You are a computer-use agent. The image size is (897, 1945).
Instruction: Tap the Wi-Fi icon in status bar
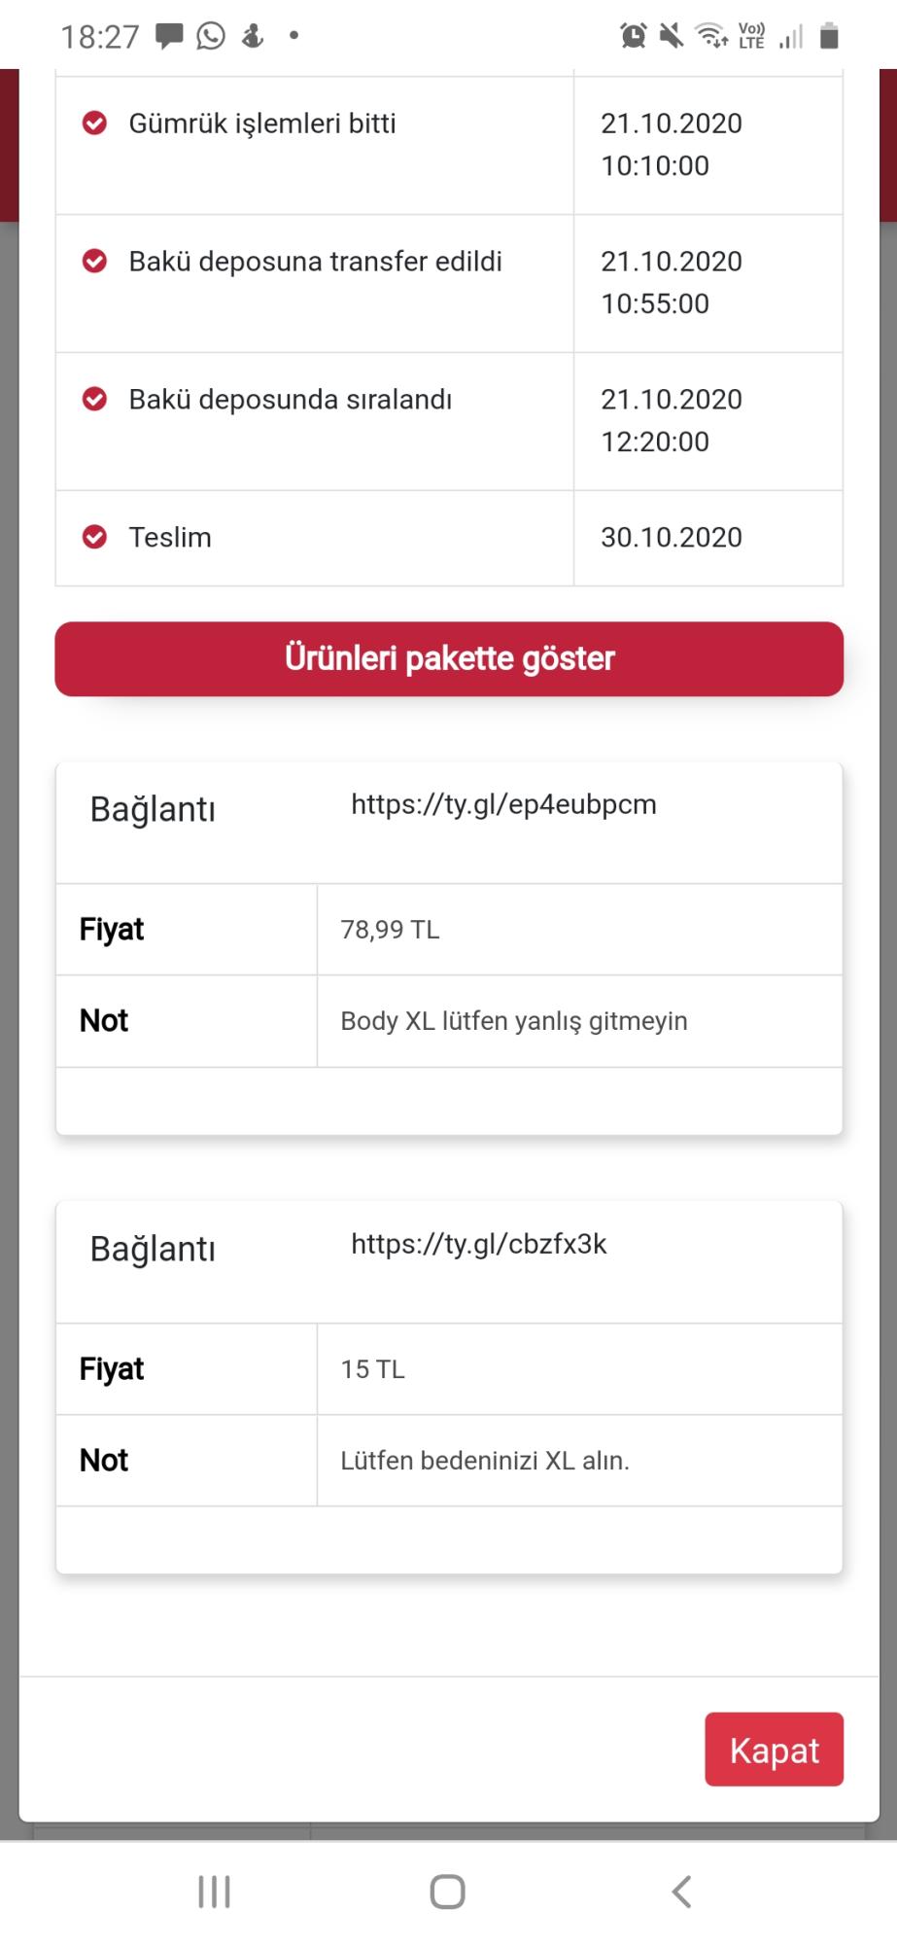(712, 37)
